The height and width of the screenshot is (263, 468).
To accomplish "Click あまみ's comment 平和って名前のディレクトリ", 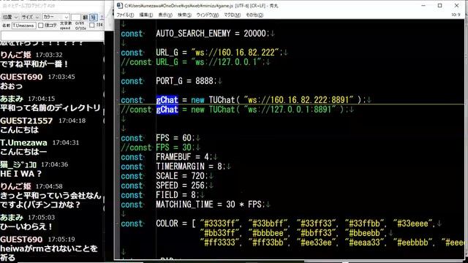I will [x=50, y=108].
